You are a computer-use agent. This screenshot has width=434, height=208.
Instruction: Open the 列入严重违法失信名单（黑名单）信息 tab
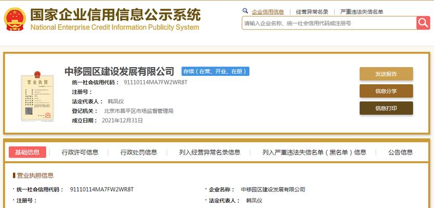coord(314,152)
